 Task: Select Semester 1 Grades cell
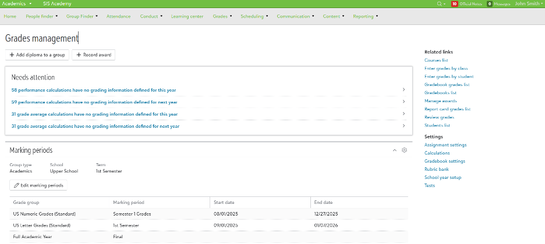tap(160, 214)
